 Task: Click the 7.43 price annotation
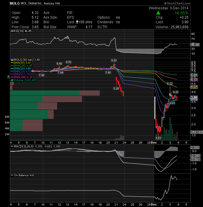click(x=41, y=75)
